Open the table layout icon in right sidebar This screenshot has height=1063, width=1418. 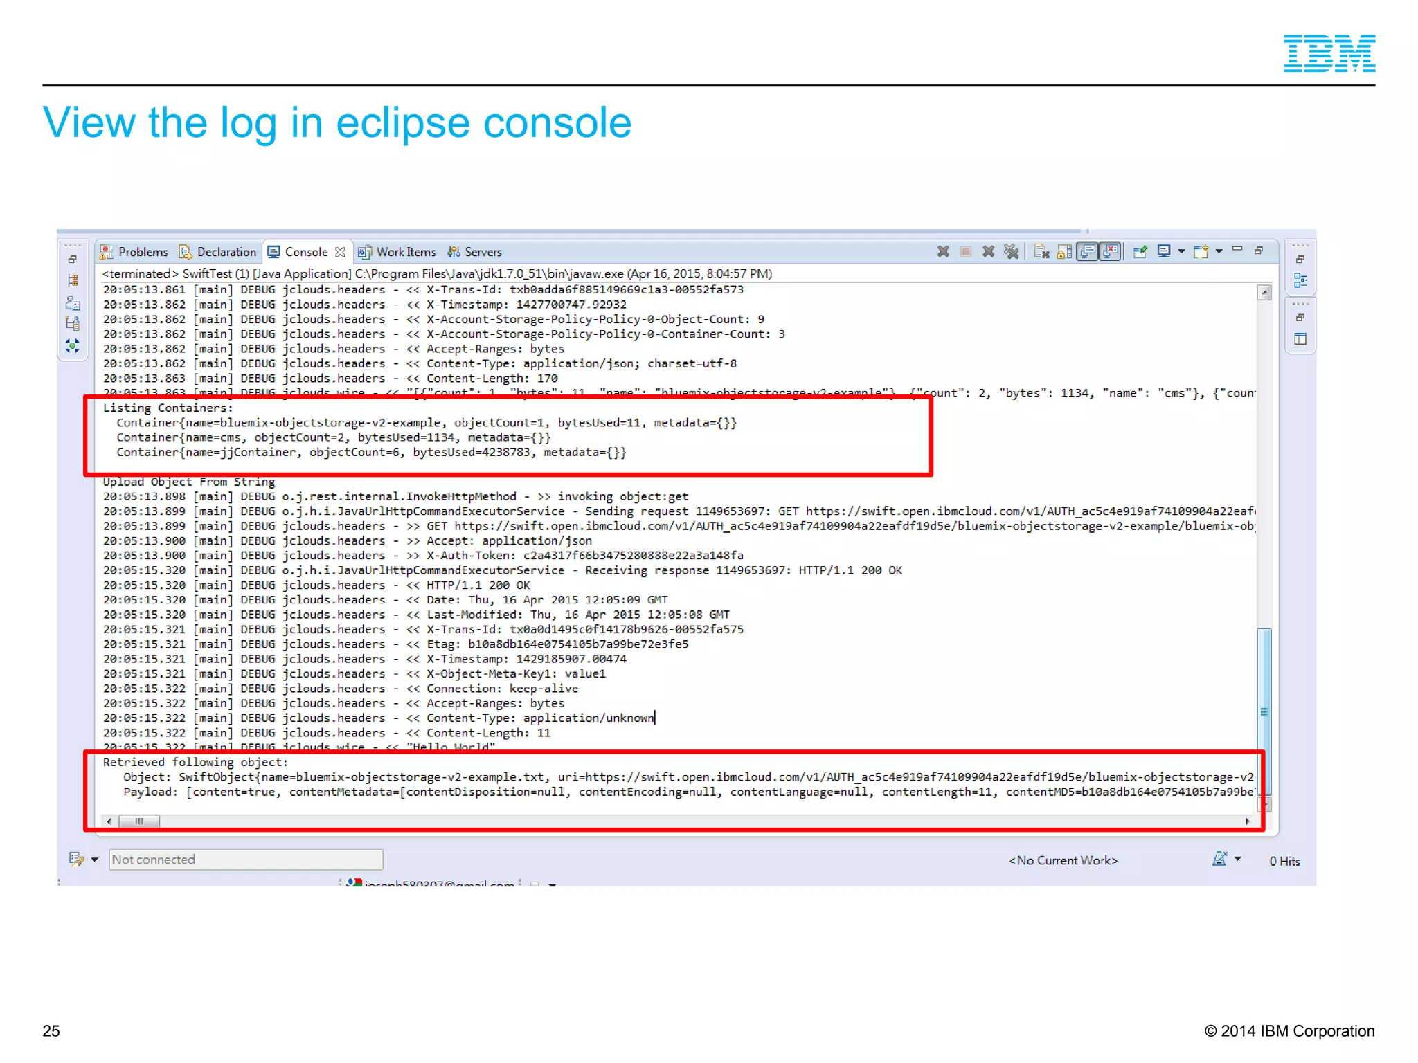[x=1300, y=339]
